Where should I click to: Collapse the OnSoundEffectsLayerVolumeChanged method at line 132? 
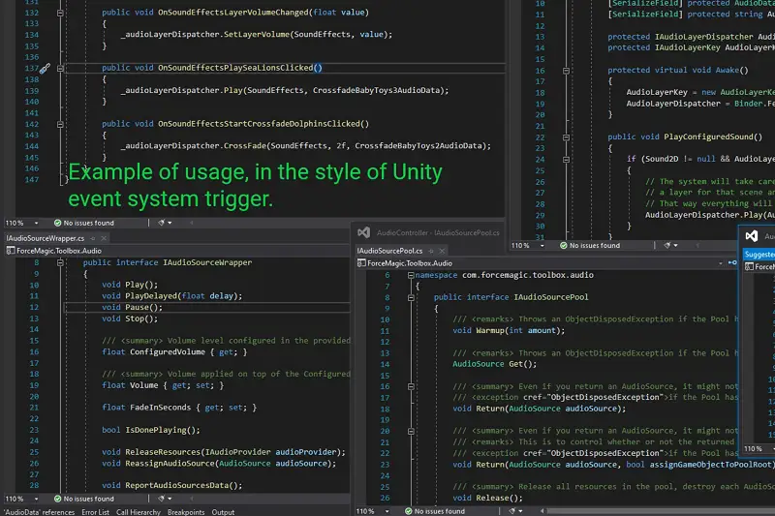[x=60, y=13]
